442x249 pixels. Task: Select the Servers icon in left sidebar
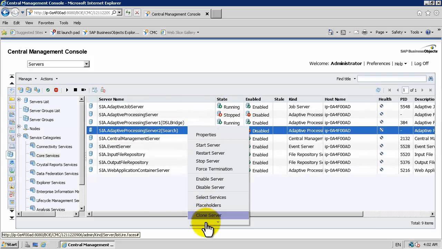click(x=11, y=155)
